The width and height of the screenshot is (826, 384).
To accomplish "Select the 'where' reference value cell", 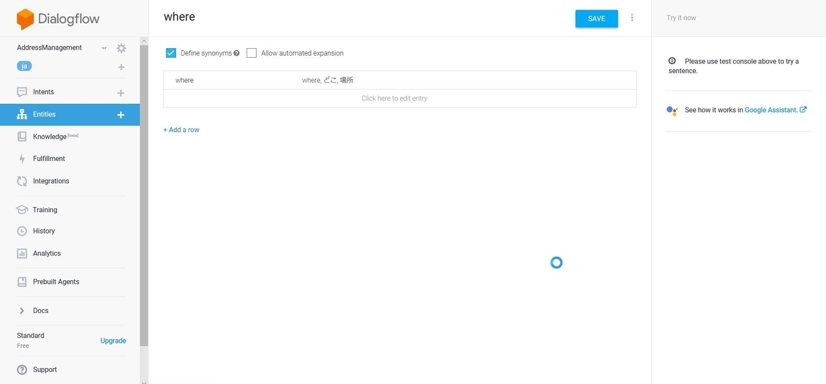I will click(x=184, y=81).
